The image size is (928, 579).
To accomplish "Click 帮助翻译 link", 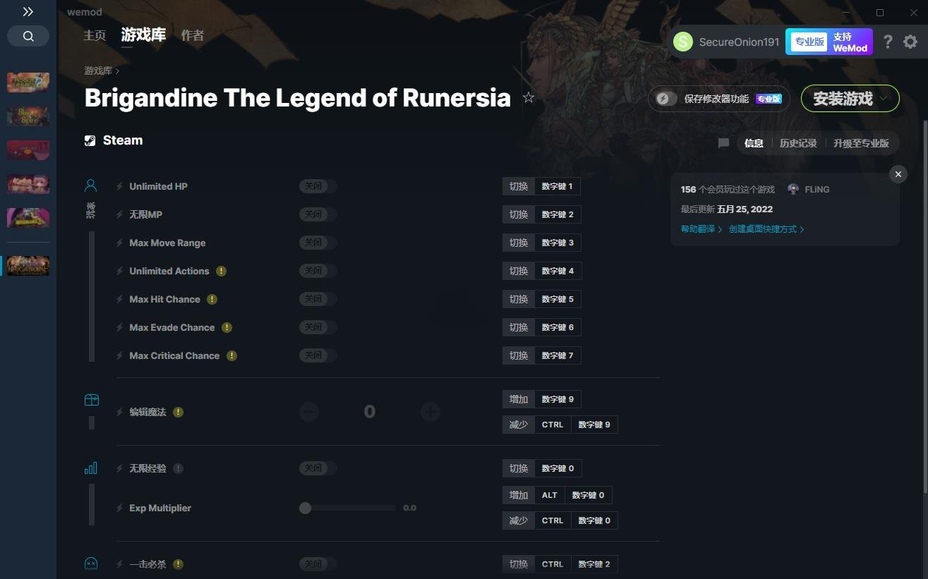I will [701, 229].
